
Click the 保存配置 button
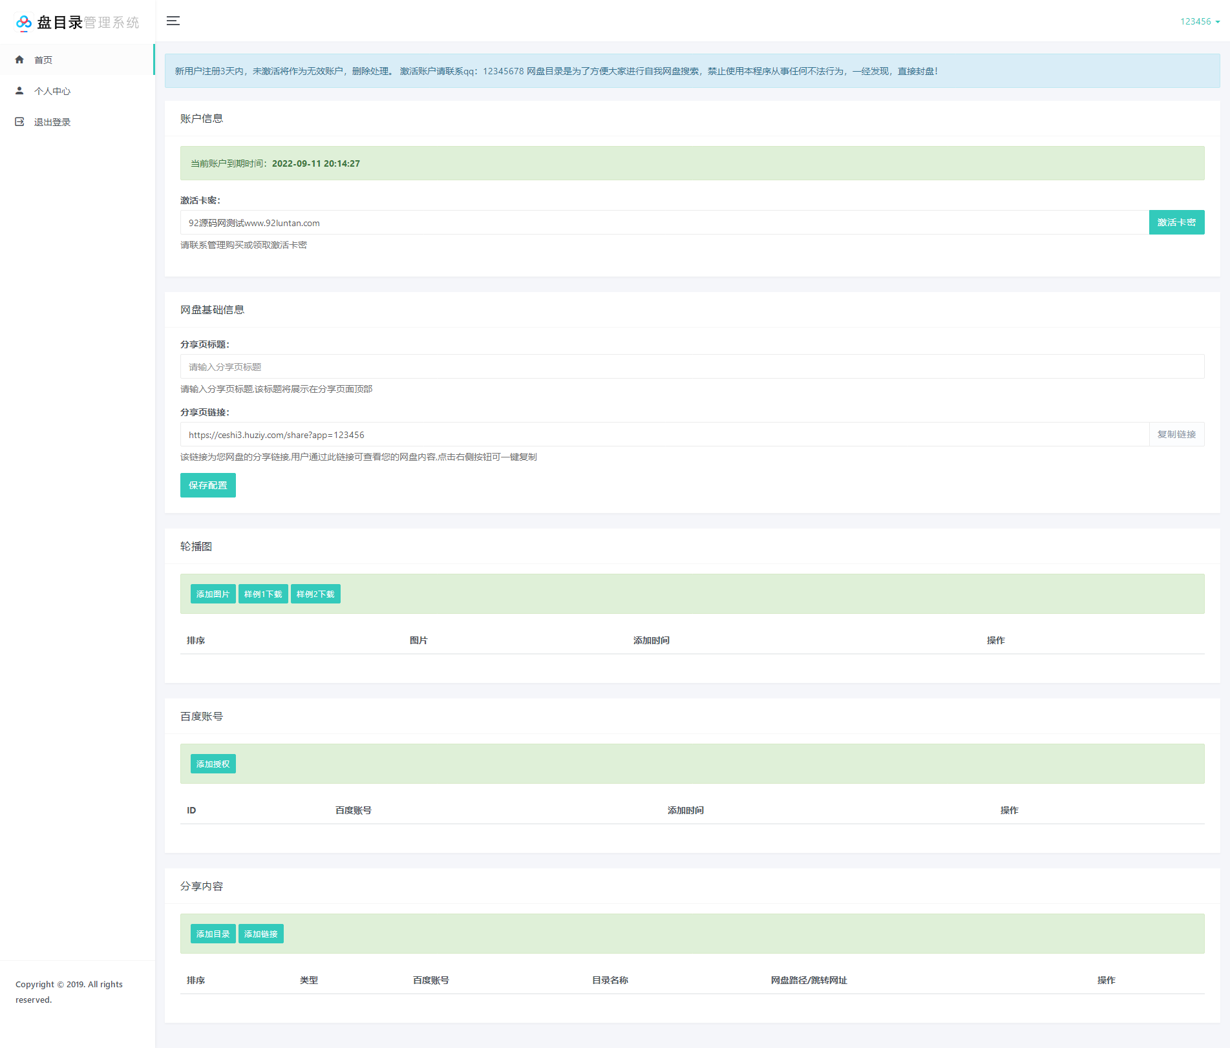(x=208, y=485)
